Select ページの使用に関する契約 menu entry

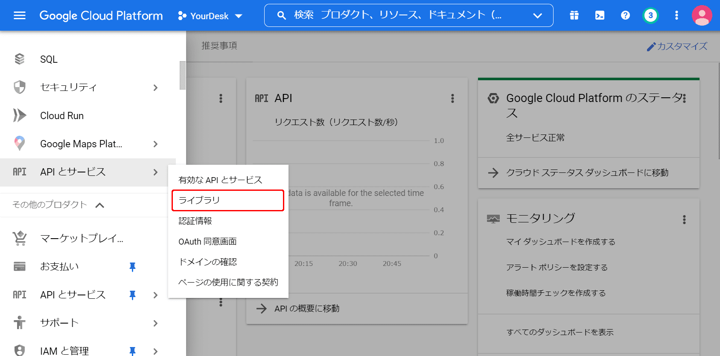pyautogui.click(x=228, y=282)
